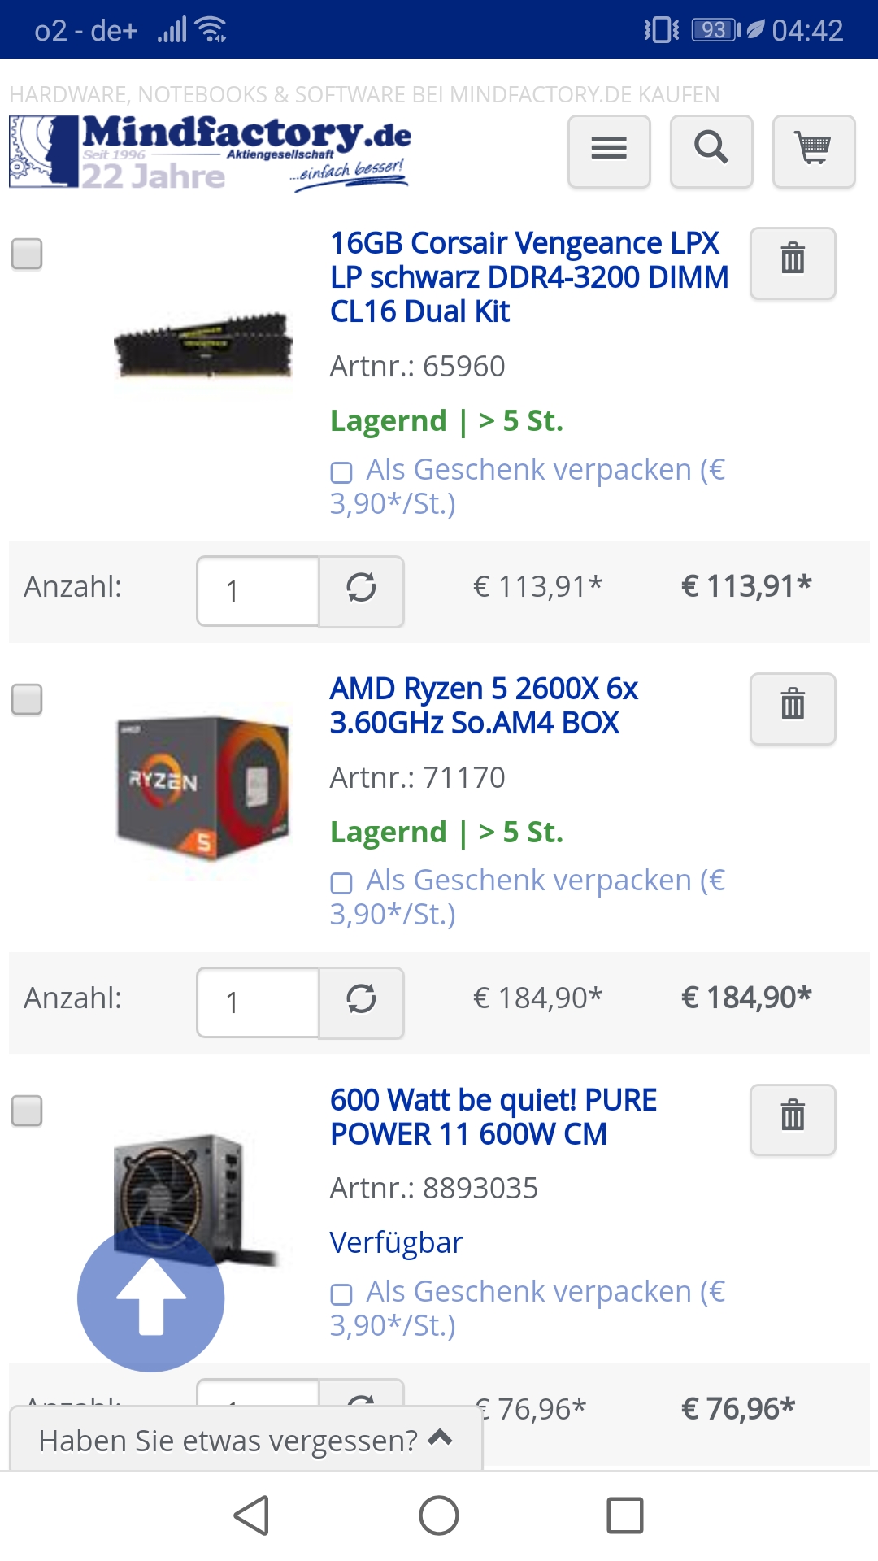Check the AMD Ryzen item checkbox
This screenshot has width=878, height=1561.
27,699
